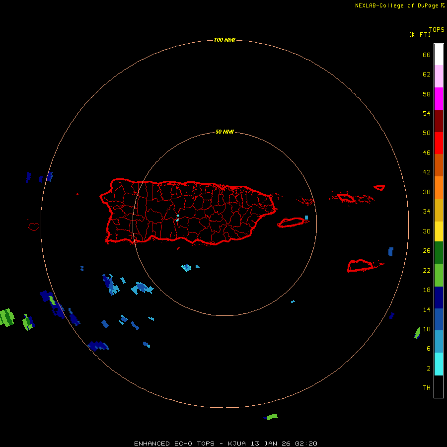Click the legend value 34

click(427, 211)
